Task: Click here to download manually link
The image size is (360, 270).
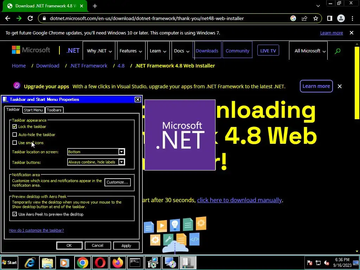Action: [x=239, y=200]
